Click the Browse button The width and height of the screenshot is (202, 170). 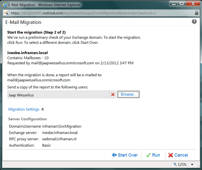click(x=128, y=94)
